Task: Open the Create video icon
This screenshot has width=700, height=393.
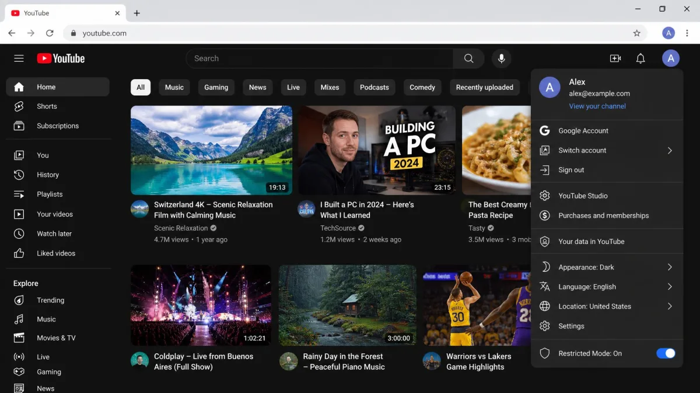Action: tap(615, 58)
